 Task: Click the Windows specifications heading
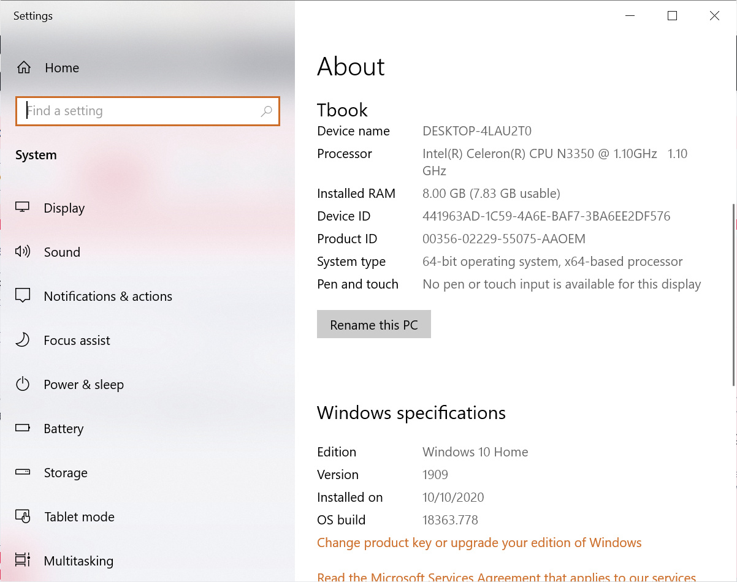411,413
